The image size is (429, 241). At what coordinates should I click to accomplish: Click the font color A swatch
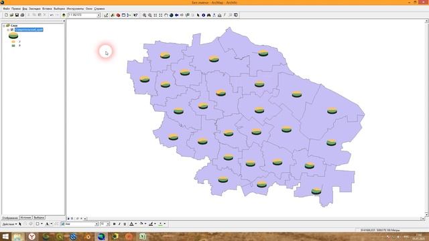131,224
